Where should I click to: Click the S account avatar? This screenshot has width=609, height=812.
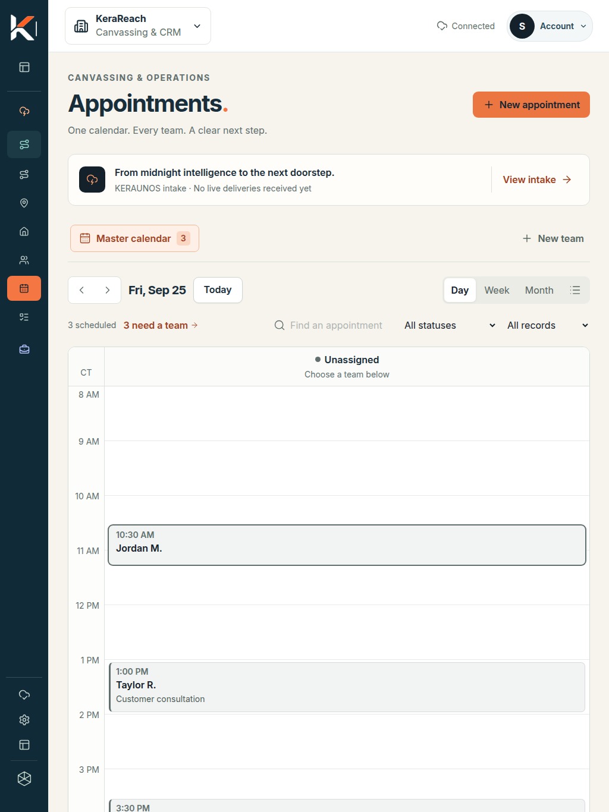(522, 26)
